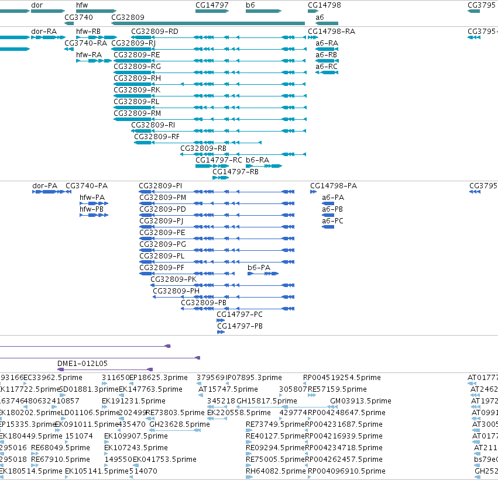Select the RH64082.5prime EST label
Image resolution: width=498 pixels, height=480 pixels.
[276, 471]
